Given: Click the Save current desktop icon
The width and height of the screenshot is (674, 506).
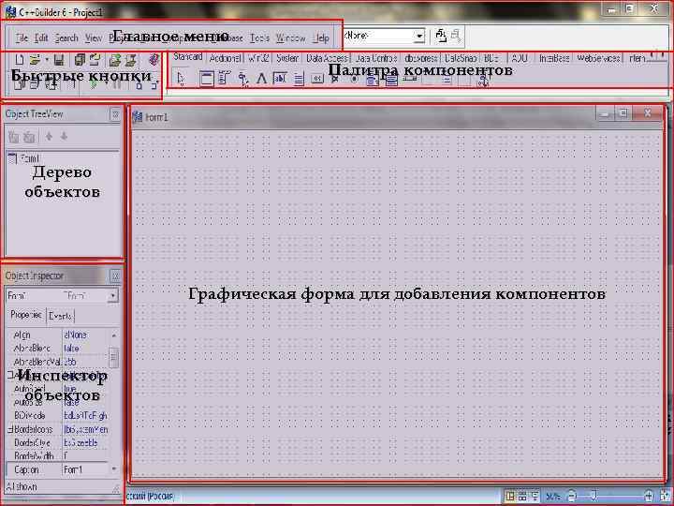Looking at the screenshot, I should coord(441,36).
